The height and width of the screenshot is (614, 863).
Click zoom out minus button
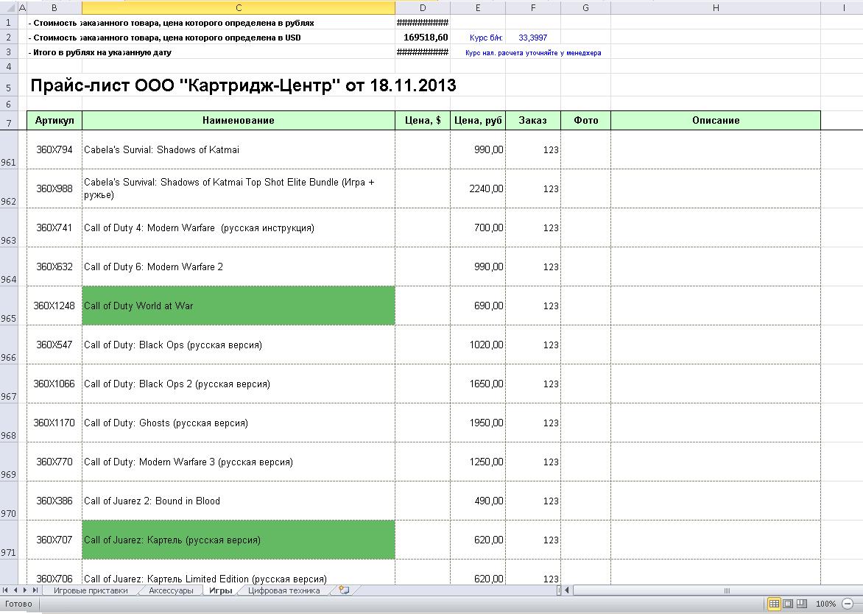click(848, 604)
